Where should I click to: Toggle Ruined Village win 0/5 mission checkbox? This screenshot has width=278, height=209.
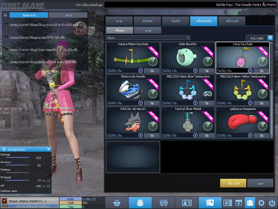pyautogui.click(x=7, y=37)
